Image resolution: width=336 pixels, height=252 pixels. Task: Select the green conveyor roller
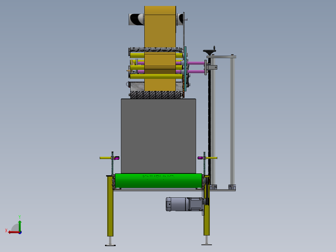click(158, 181)
